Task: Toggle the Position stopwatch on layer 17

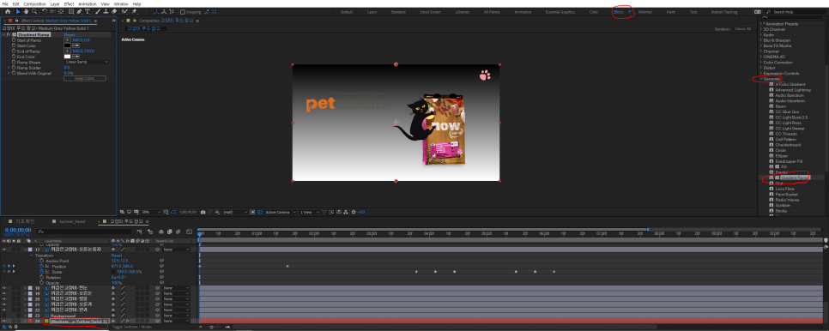Action: 41,266
